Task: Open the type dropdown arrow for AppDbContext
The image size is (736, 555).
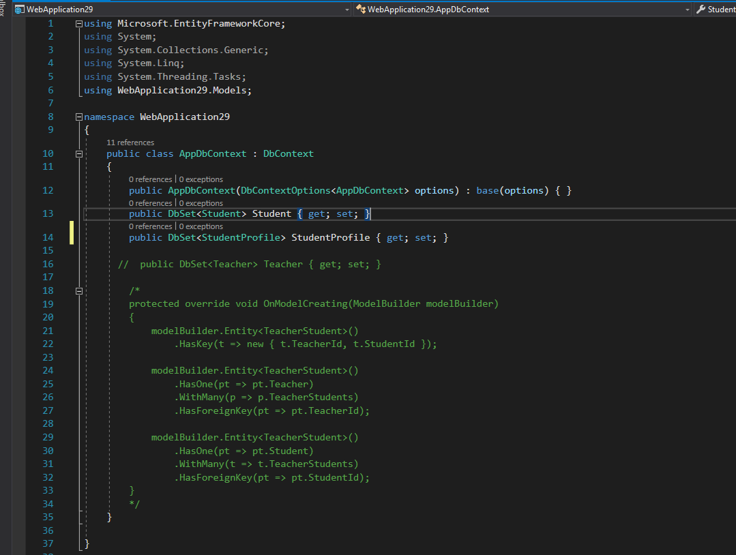Action: coord(687,10)
